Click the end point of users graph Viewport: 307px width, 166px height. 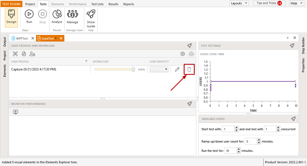296,81
